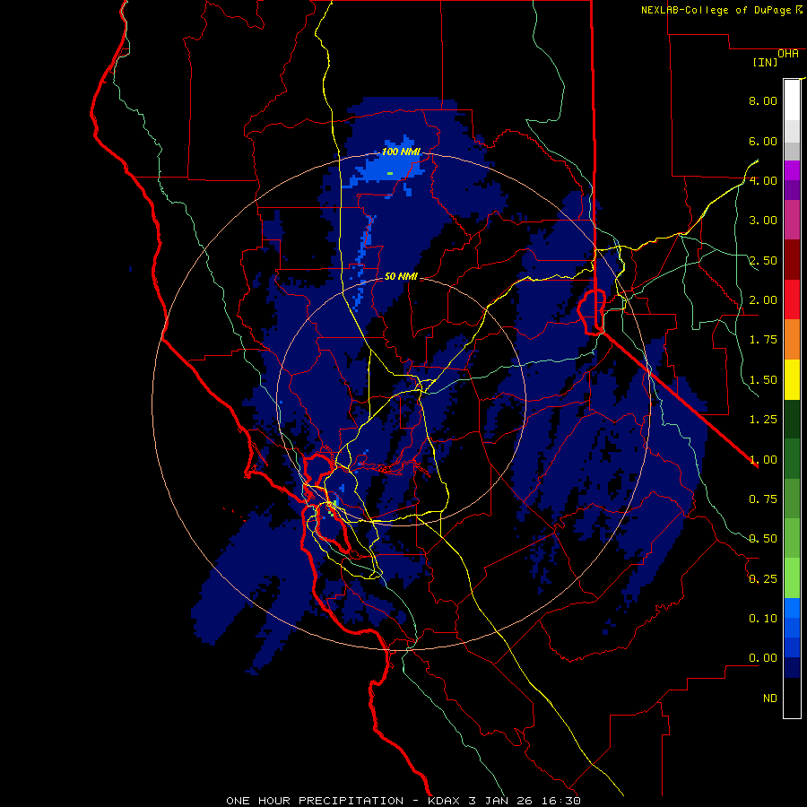Click the ONE HOUR PRECIPITATION caption text
The image size is (807, 807).
(x=315, y=801)
